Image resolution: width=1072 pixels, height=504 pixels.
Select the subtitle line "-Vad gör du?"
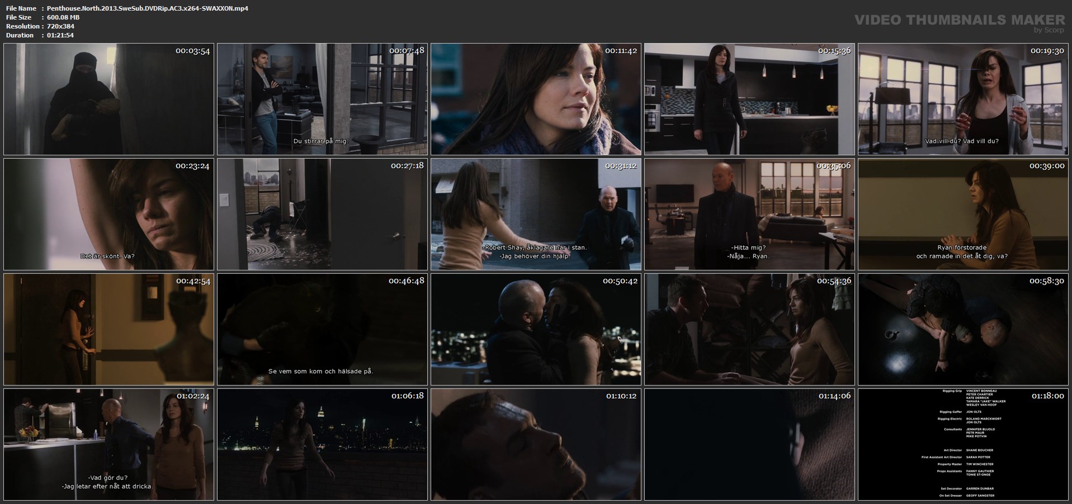[x=108, y=478]
